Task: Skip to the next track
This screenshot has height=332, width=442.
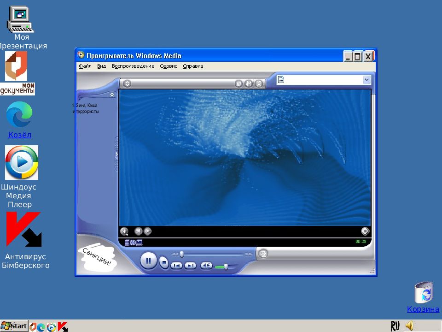Action: coord(190,266)
